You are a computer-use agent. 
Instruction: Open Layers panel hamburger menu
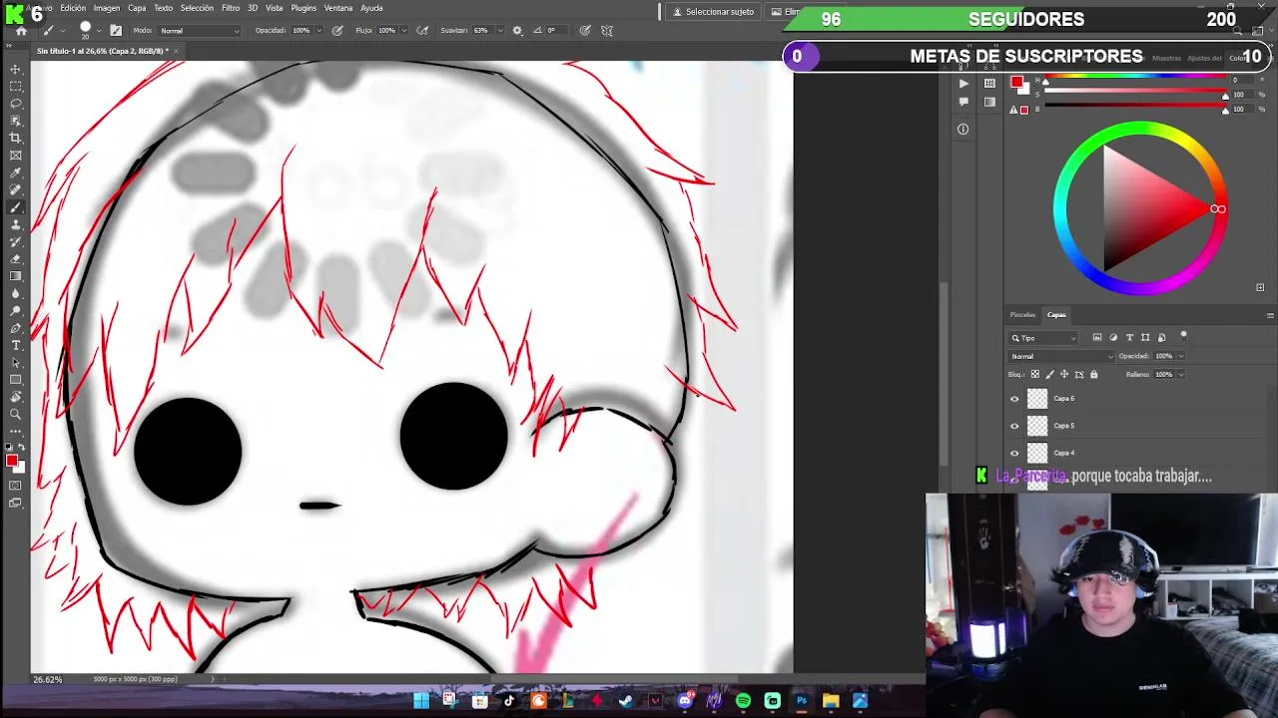pos(1270,315)
